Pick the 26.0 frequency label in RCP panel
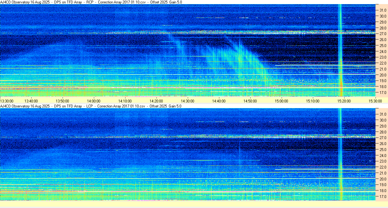Image resolution: width=388 pixels, height=208 pixels. (383, 40)
